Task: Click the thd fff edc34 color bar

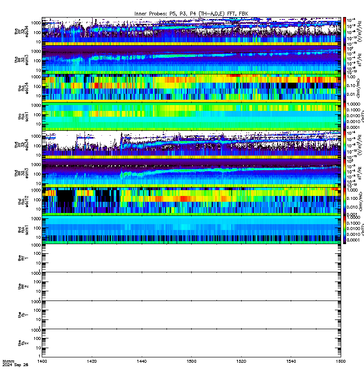Action: point(345,145)
